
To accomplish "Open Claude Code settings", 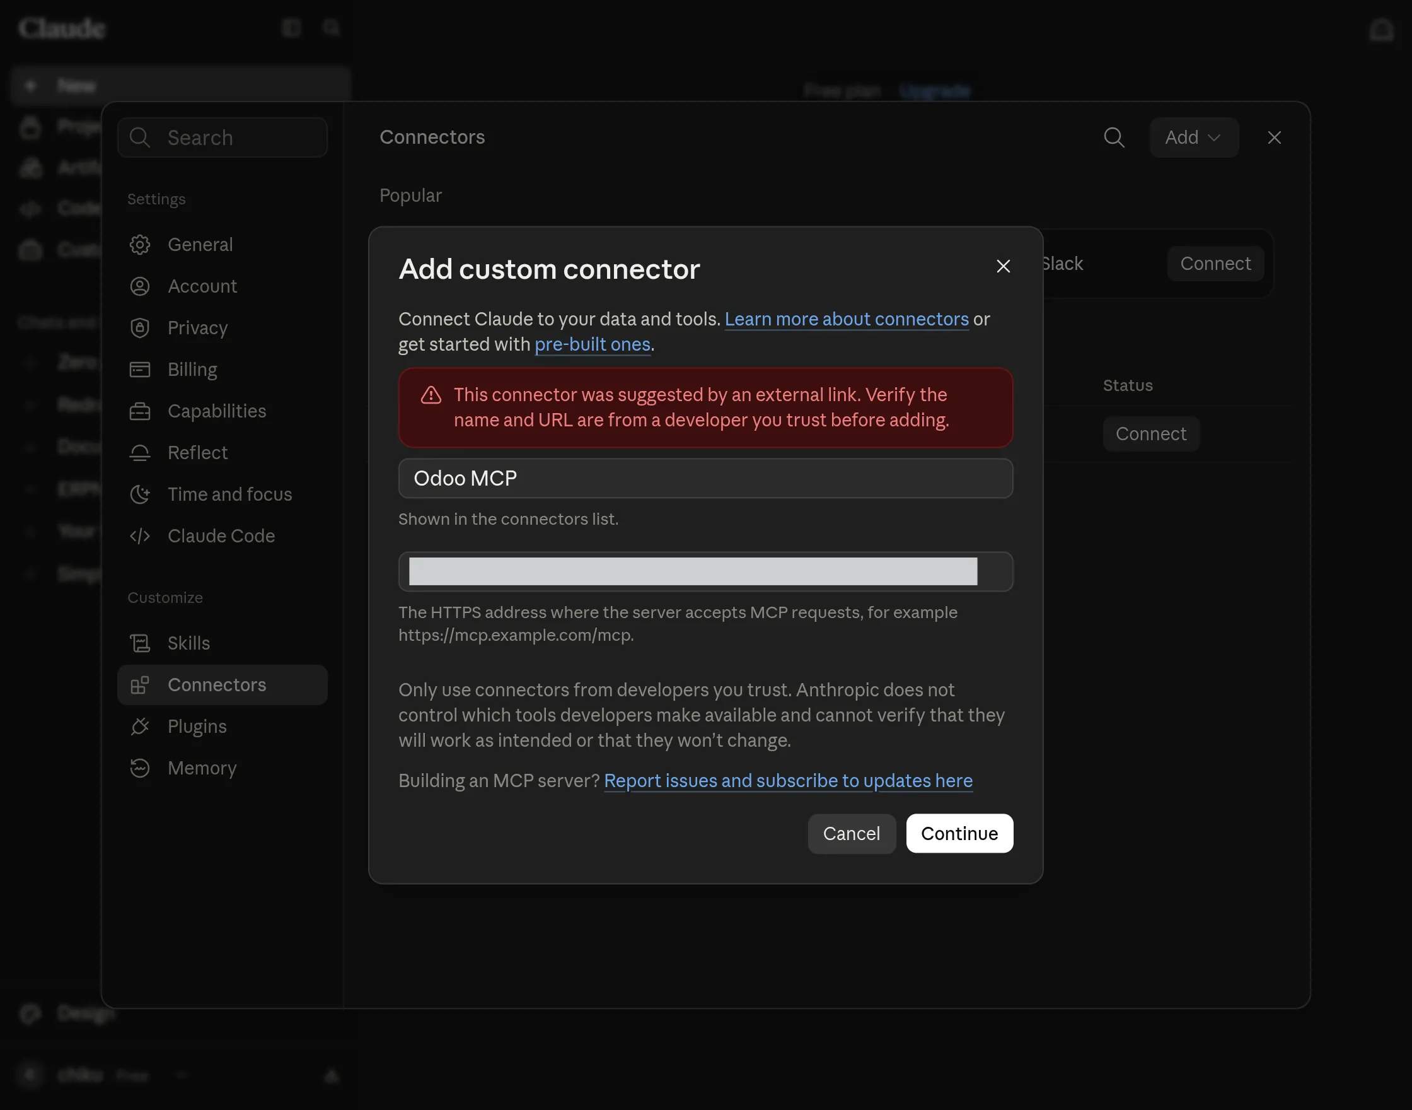I will pos(222,535).
